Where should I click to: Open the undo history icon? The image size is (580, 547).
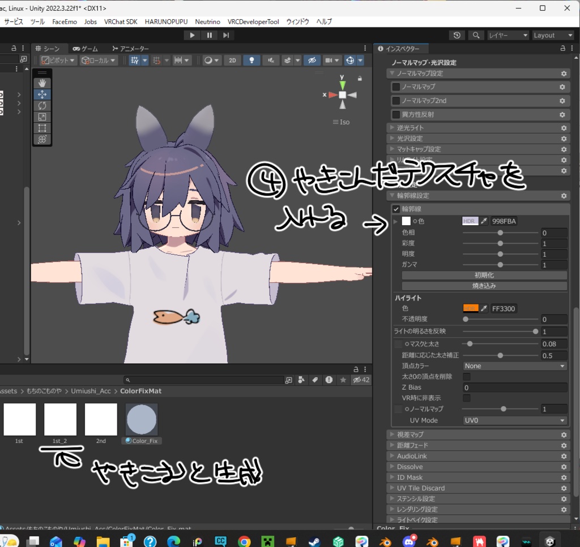pyautogui.click(x=457, y=35)
